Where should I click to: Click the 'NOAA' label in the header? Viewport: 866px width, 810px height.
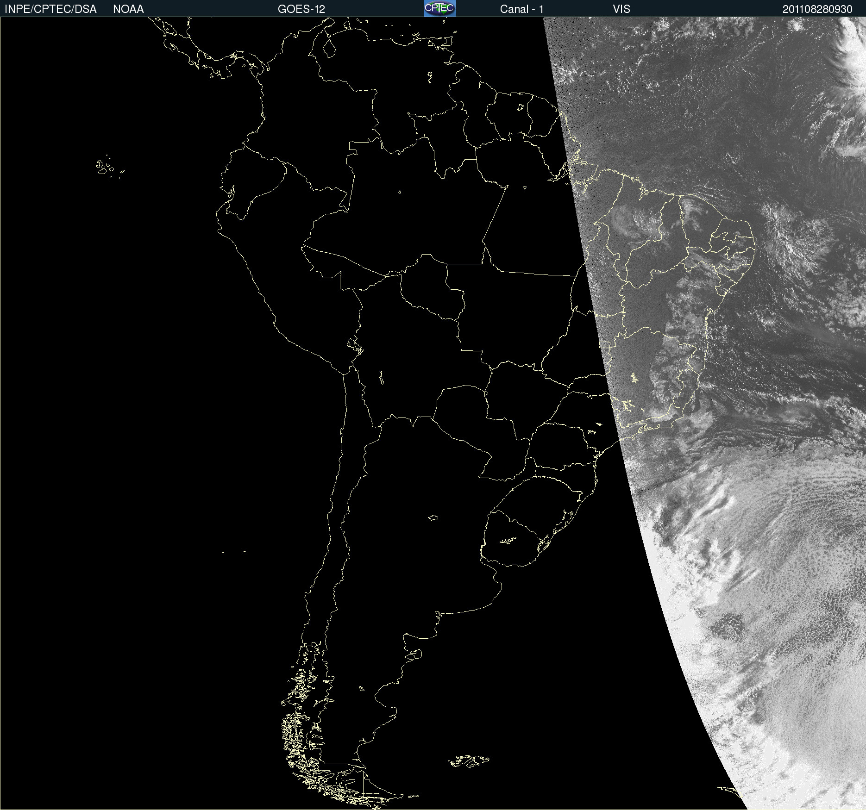click(128, 9)
